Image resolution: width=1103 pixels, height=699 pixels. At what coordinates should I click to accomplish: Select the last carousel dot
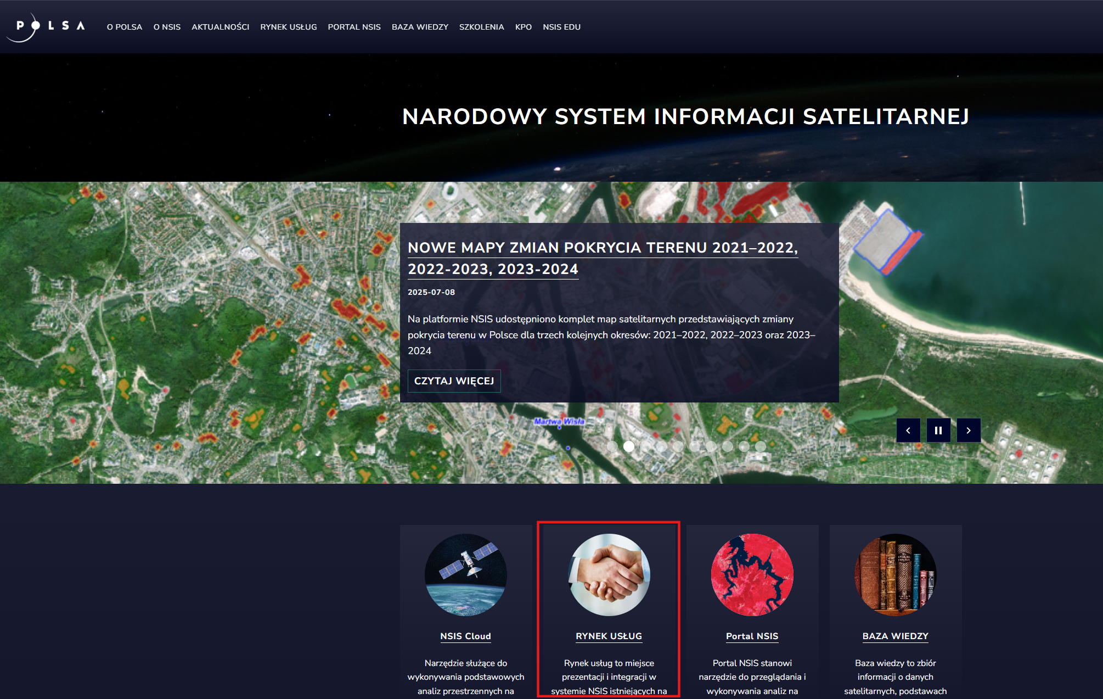coord(761,446)
